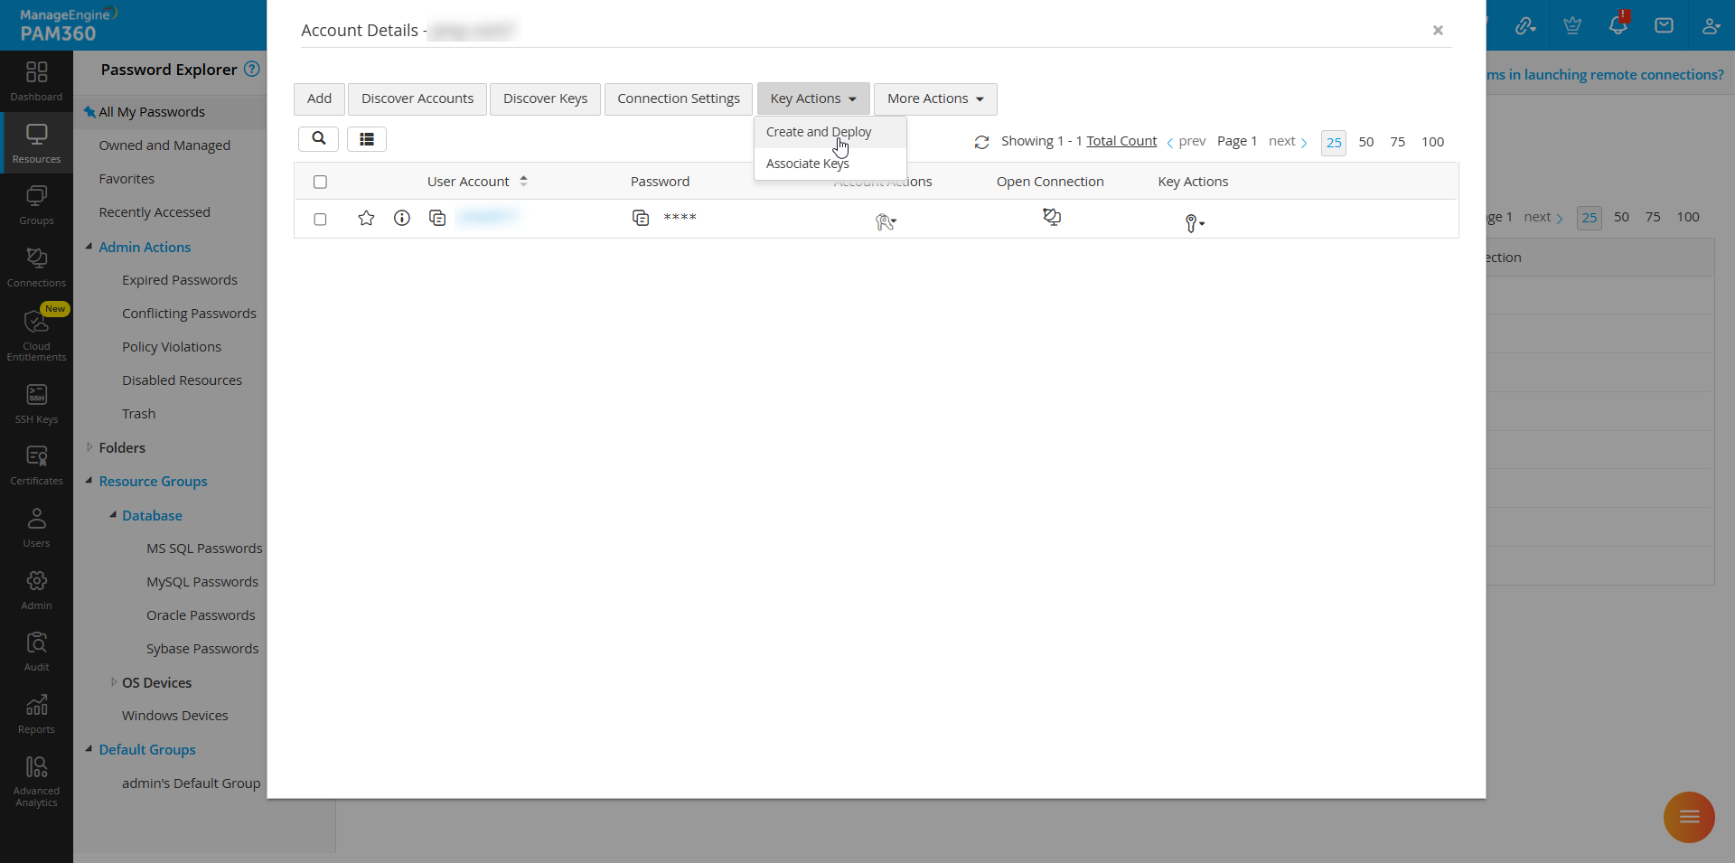The height and width of the screenshot is (863, 1735).
Task: Mark the account as favorite with star
Action: [366, 218]
